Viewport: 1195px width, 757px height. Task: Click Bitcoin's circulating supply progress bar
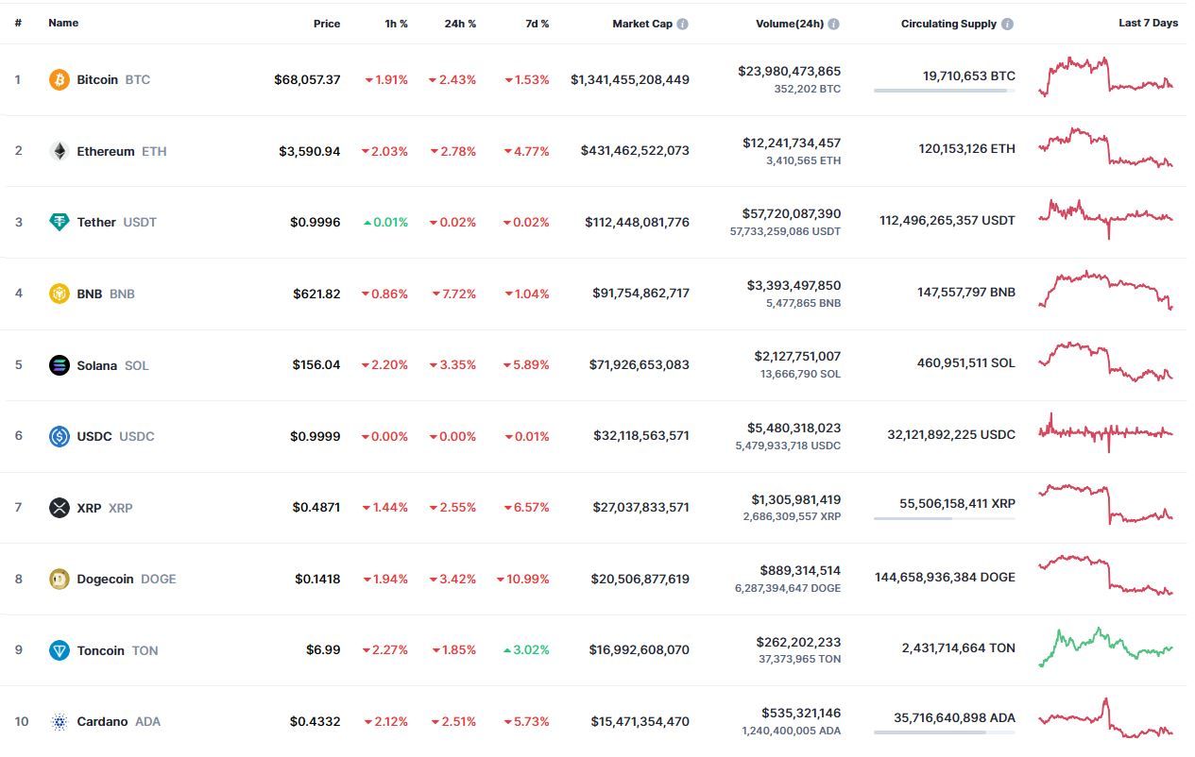click(x=945, y=91)
